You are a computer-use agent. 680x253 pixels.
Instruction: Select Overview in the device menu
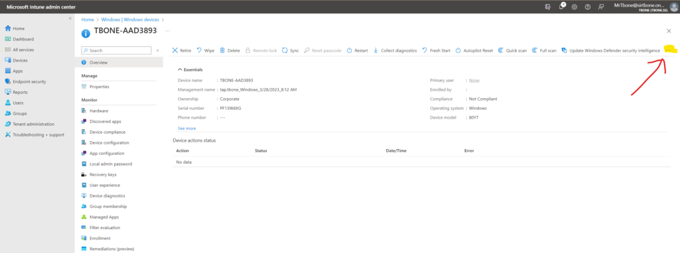(119, 63)
